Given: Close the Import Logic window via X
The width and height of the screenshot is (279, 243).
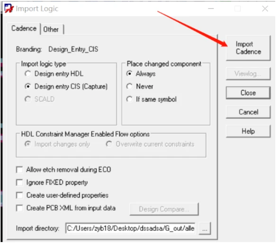Looking at the screenshot, I should coord(265,9).
